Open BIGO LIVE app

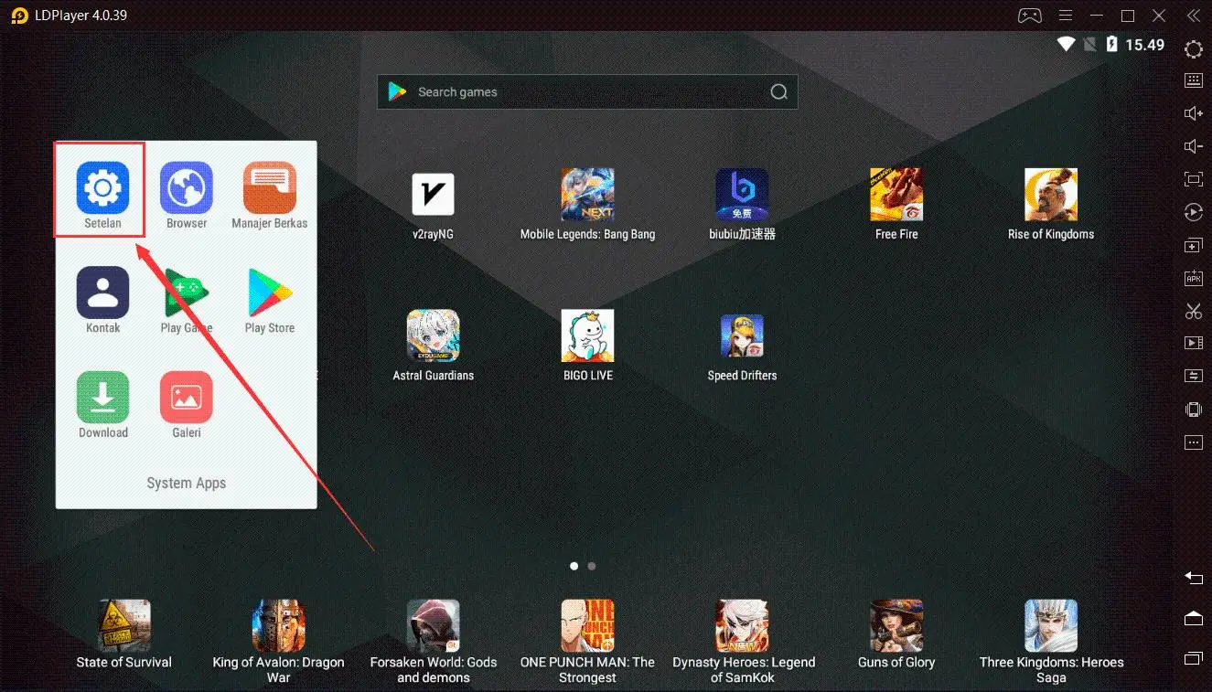coord(587,336)
